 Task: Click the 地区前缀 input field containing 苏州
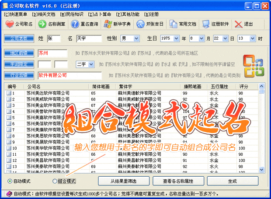(x=52, y=53)
